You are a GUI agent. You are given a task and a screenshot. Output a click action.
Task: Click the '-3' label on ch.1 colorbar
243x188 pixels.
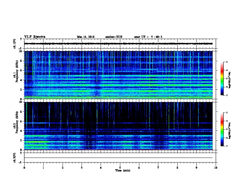226,62
